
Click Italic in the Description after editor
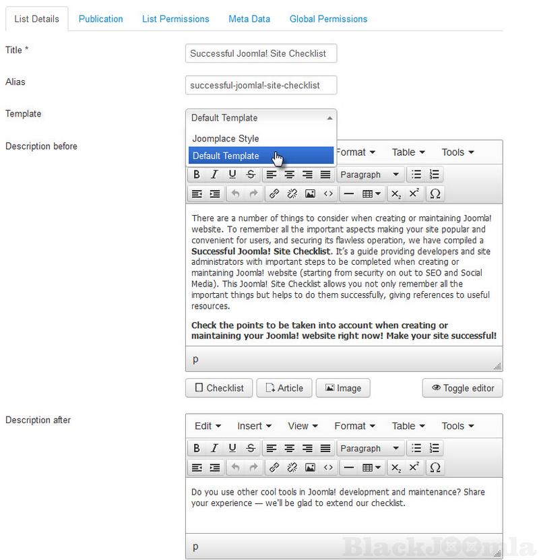click(214, 448)
